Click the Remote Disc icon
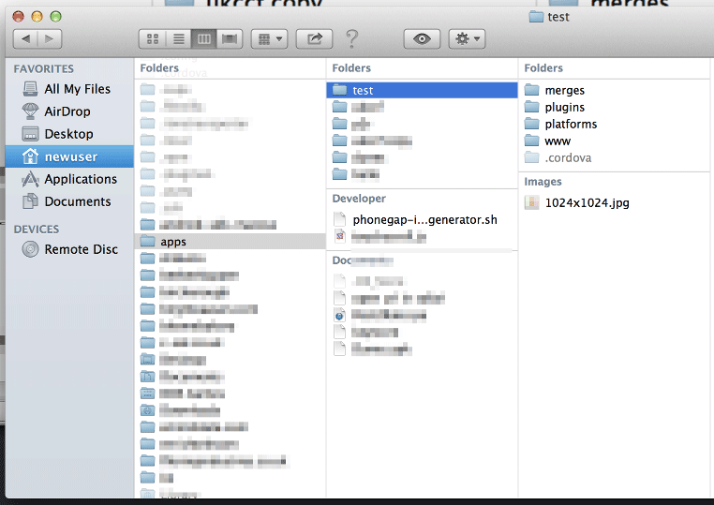The height and width of the screenshot is (505, 714). [31, 249]
